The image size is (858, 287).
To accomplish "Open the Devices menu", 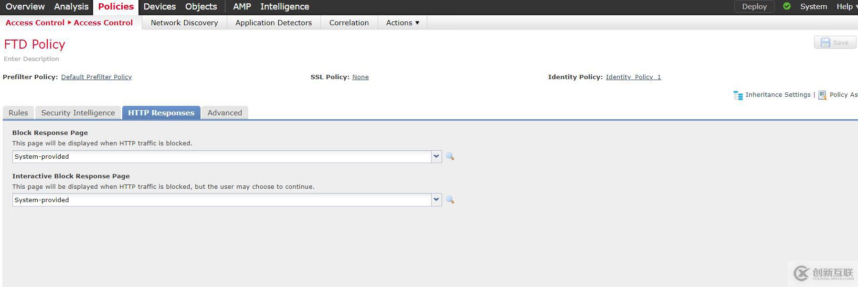I will click(159, 7).
